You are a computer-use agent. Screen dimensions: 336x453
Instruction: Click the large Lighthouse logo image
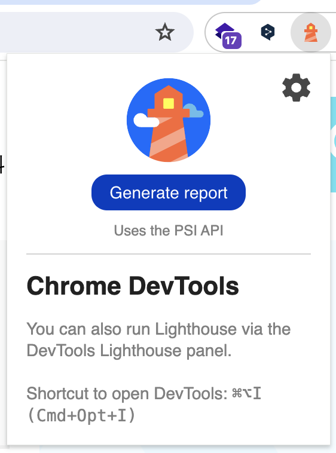(169, 120)
